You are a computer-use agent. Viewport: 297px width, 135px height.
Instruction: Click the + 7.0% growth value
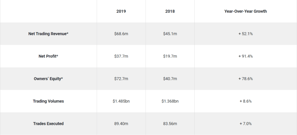coord(246,124)
